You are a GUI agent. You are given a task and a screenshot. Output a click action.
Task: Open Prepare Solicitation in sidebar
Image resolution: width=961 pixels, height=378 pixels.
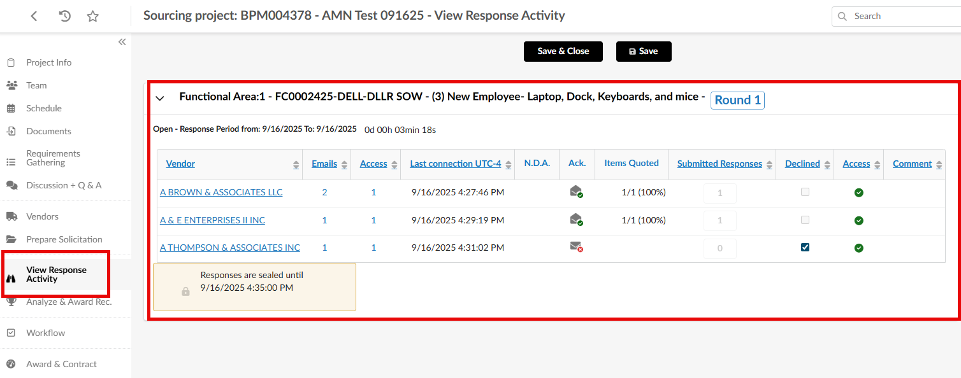point(64,239)
